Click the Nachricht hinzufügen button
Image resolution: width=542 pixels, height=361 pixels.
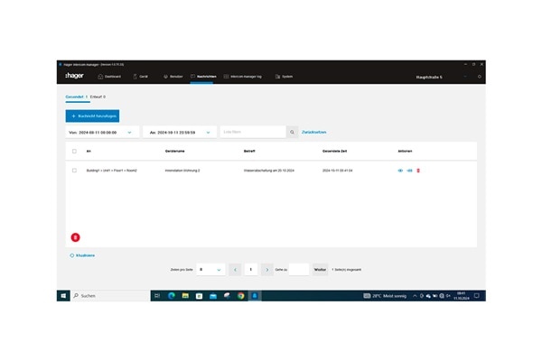pos(92,116)
